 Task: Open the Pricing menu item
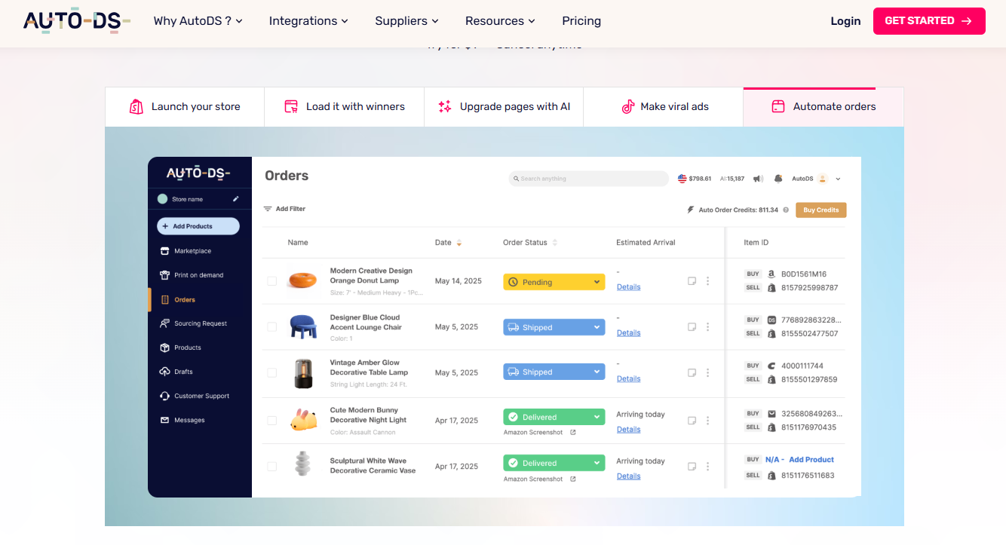point(581,21)
